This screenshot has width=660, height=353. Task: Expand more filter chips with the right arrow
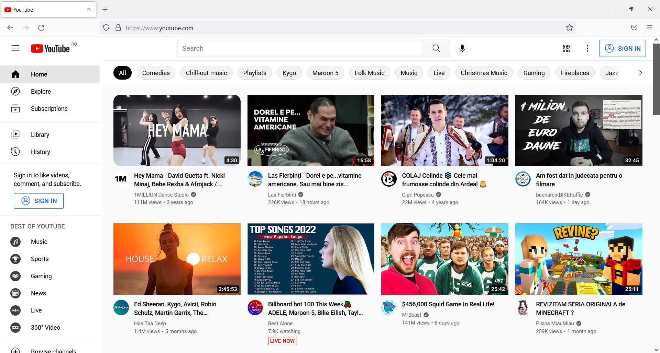pos(640,73)
